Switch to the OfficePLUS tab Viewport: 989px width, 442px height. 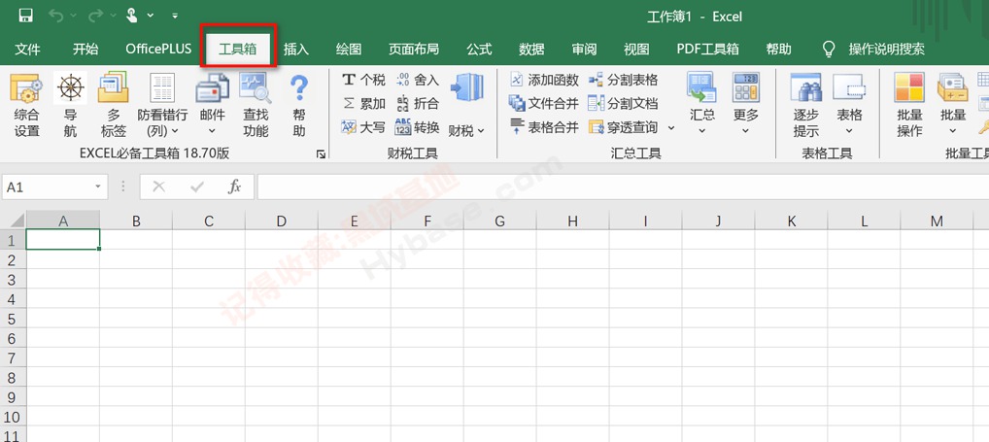coord(158,50)
